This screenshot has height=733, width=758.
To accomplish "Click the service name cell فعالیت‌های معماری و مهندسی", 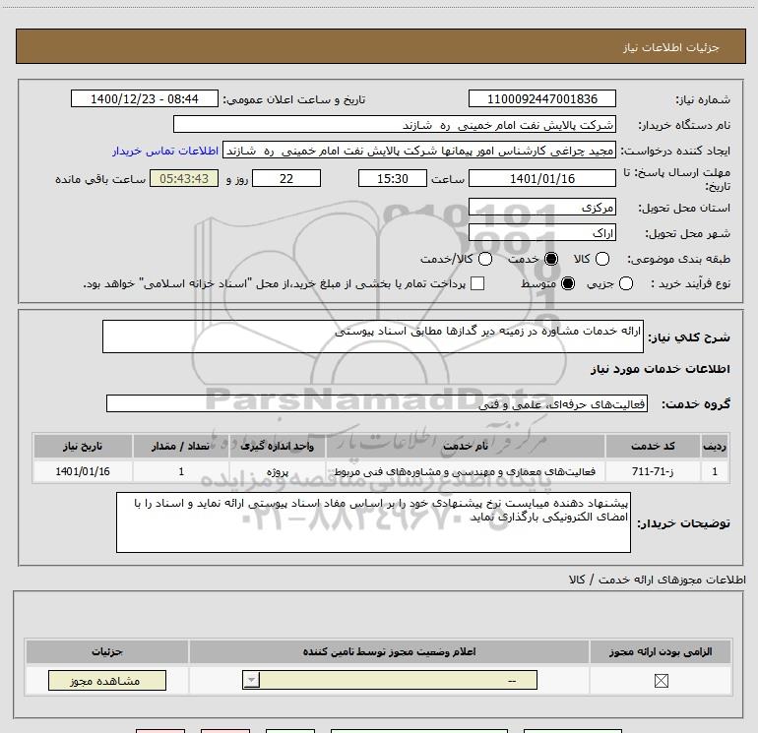I will point(466,471).
